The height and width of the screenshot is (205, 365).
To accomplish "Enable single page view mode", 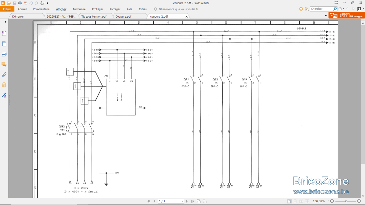I will point(289,201).
